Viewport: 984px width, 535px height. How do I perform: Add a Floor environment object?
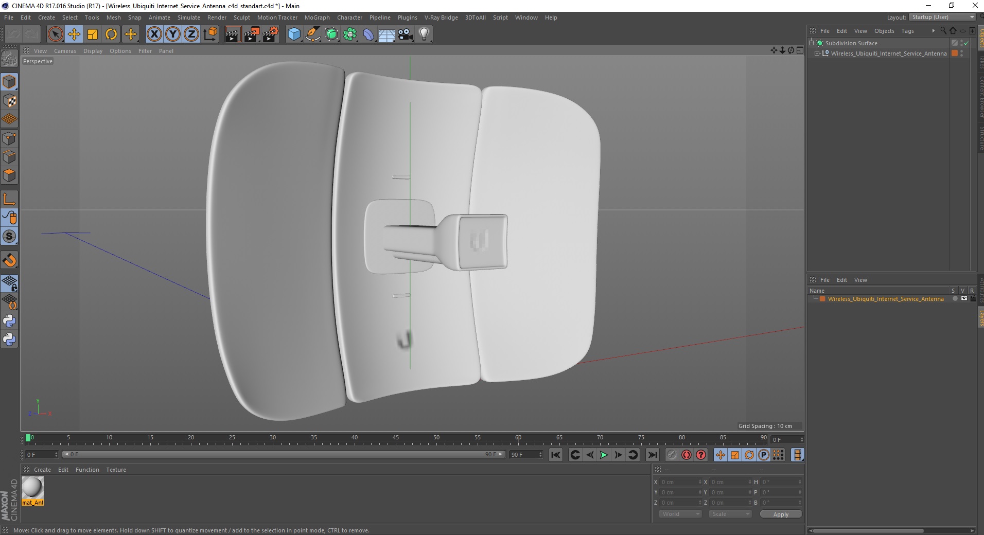click(387, 34)
